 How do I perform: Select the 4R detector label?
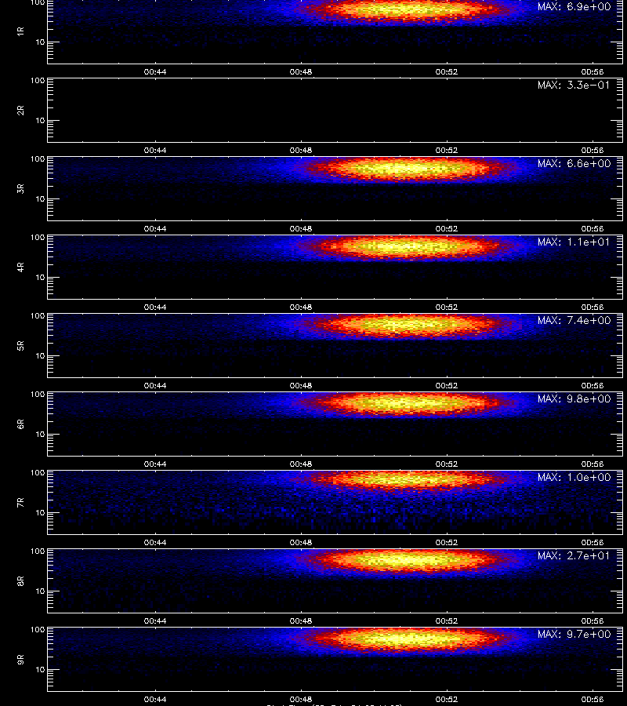[x=20, y=267]
